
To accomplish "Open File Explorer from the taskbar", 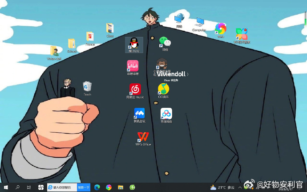I will point(121,188).
